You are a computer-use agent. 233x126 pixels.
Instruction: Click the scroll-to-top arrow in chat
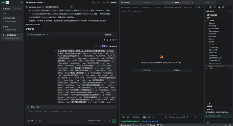pos(72,7)
